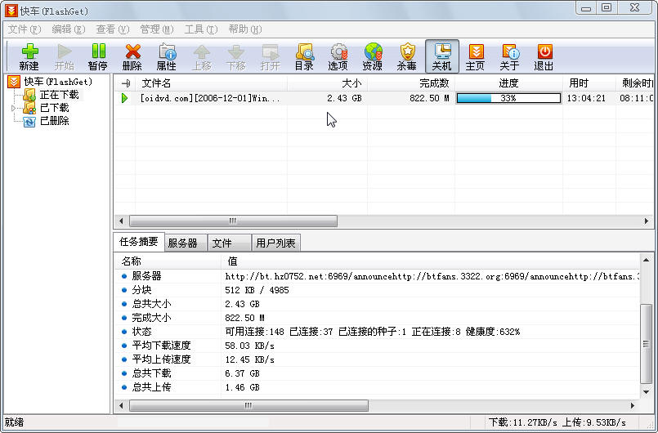Open the 关于 (About) toolbar icon
Image resolution: width=658 pixels, height=433 pixels.
510,57
